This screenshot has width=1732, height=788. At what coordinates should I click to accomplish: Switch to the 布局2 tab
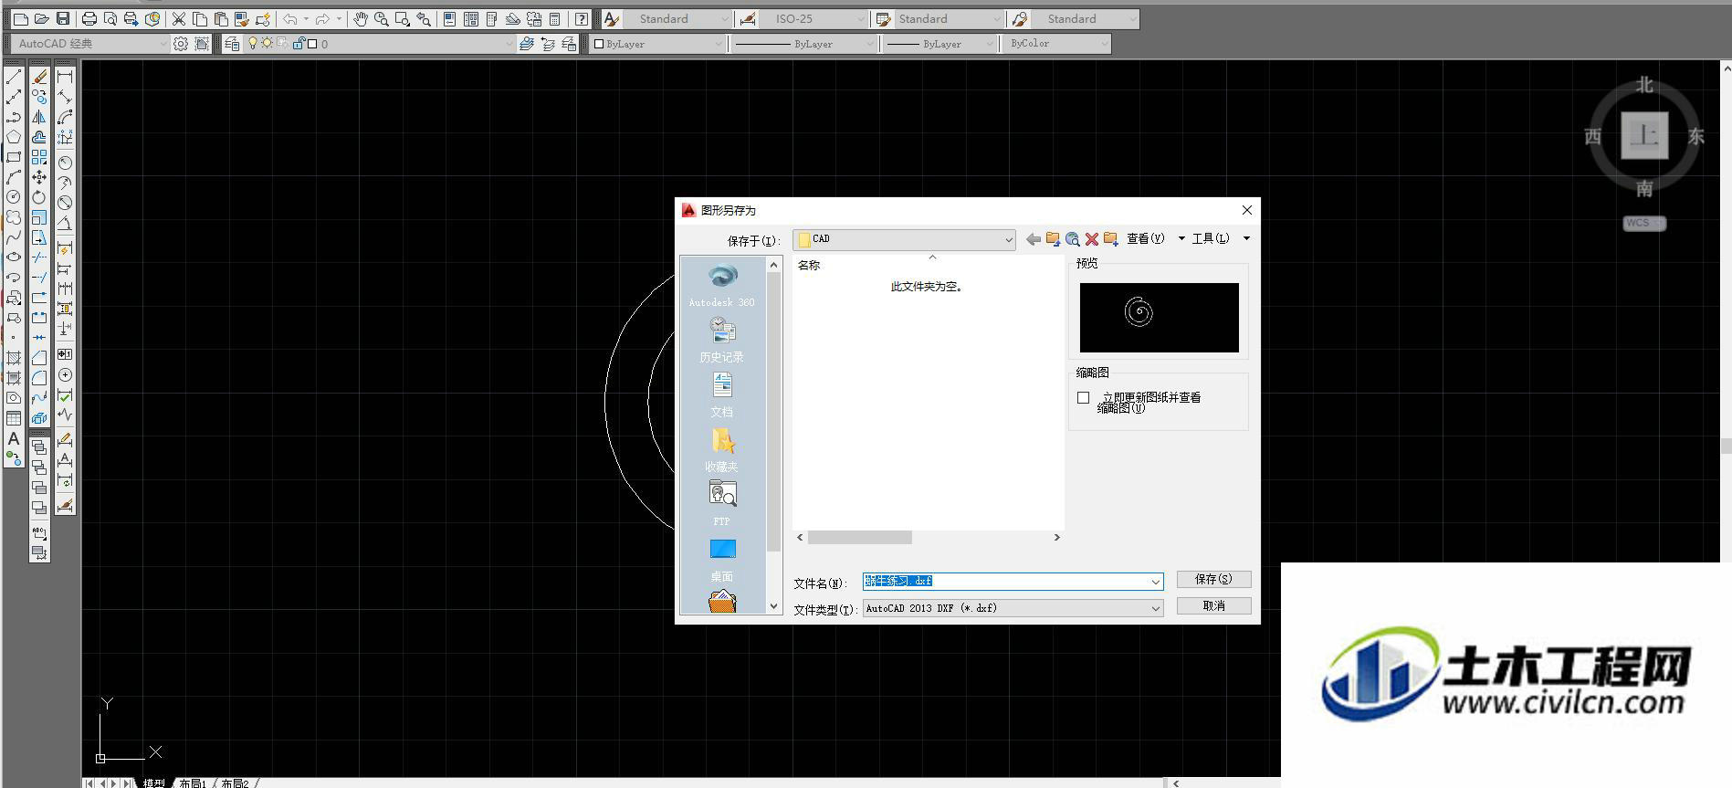[x=235, y=783]
